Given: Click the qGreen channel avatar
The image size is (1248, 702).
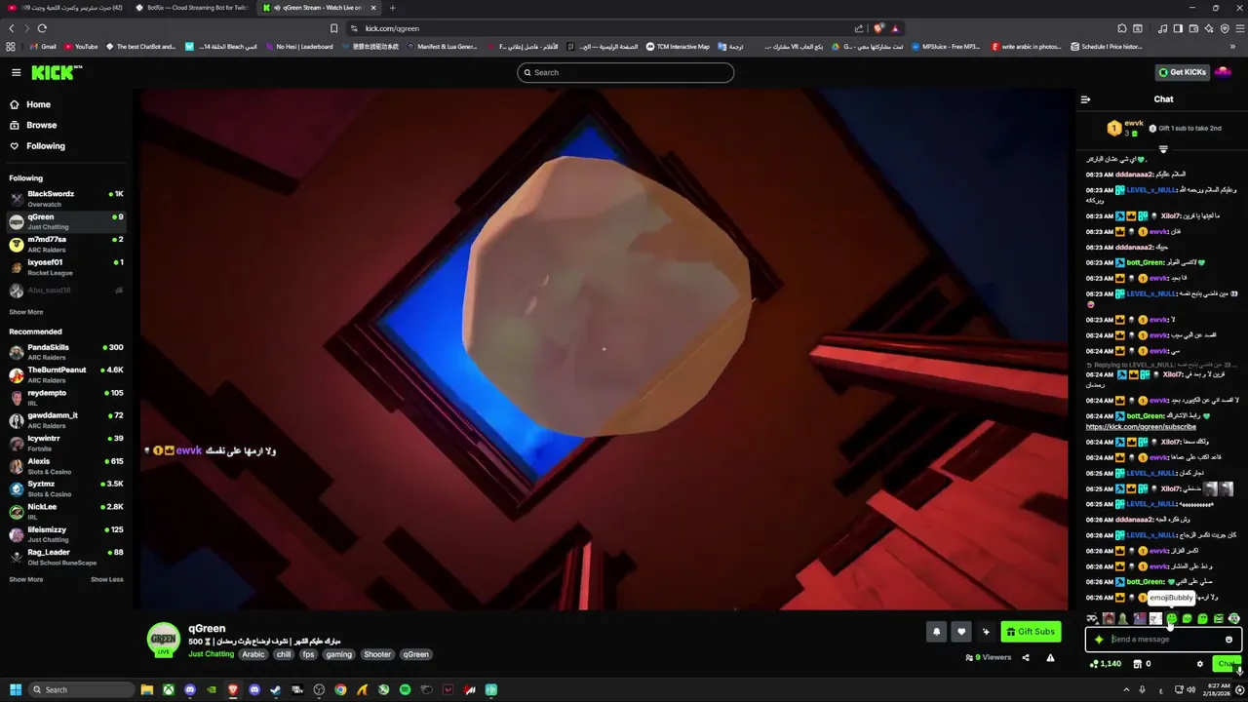Looking at the screenshot, I should 163,639.
